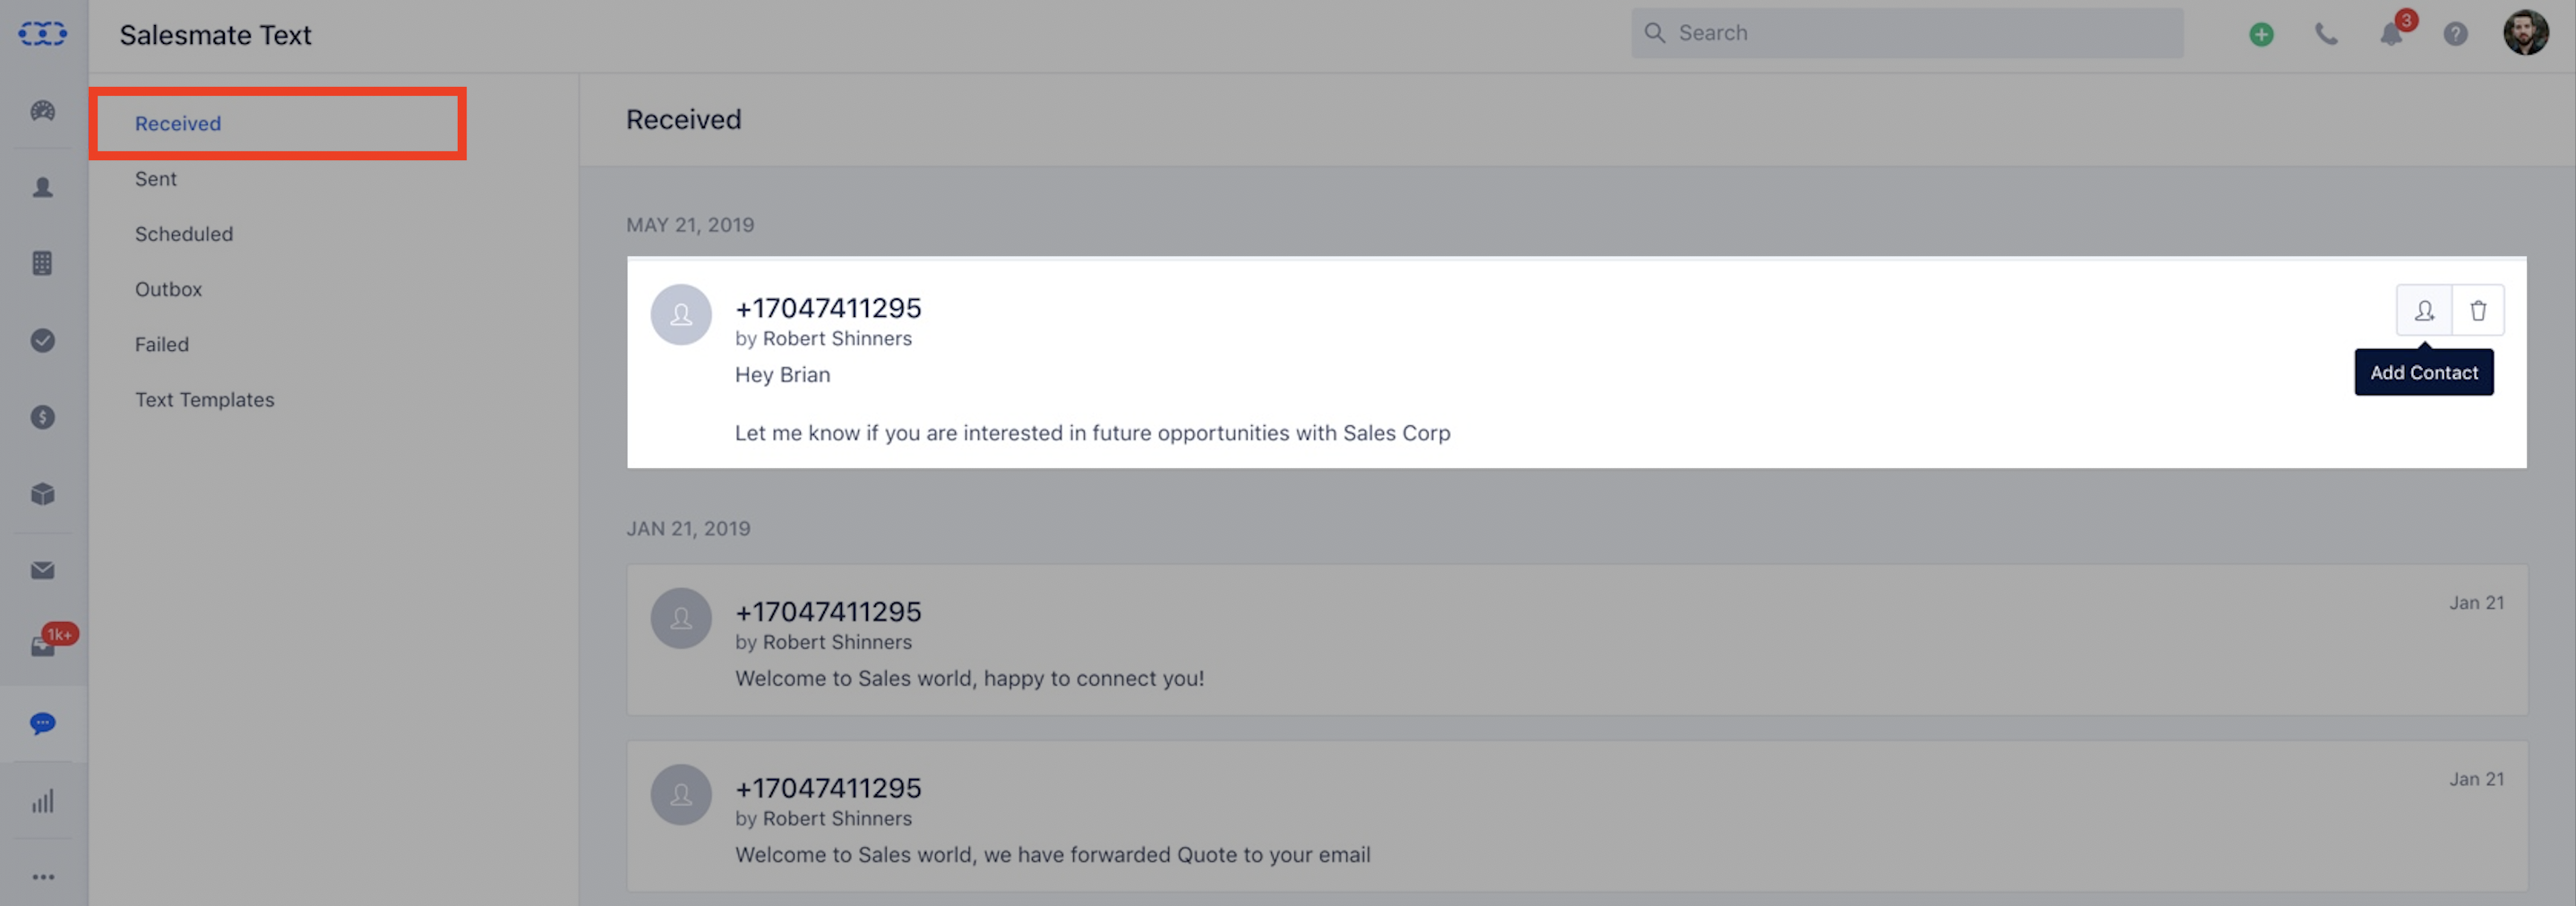Open notifications bell with 3 badge
Image resolution: width=2576 pixels, height=906 pixels.
tap(2392, 34)
